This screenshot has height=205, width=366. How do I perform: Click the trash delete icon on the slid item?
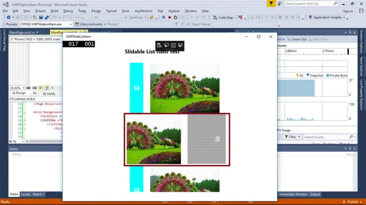(x=217, y=139)
